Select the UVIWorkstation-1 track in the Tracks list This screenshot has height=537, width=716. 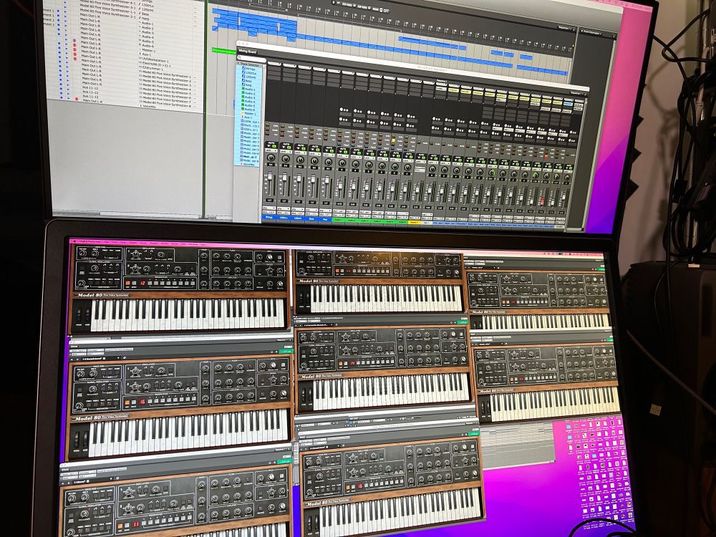(x=155, y=60)
